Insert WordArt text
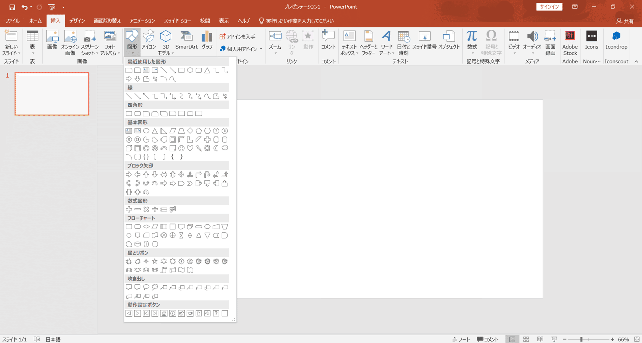Image resolution: width=642 pixels, height=343 pixels. click(x=386, y=43)
